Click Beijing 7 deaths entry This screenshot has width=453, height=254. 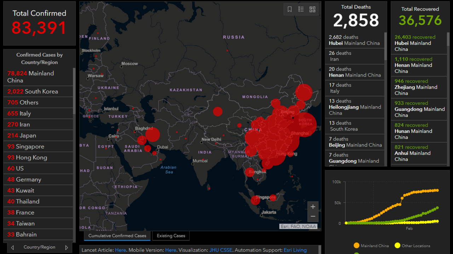click(x=355, y=142)
